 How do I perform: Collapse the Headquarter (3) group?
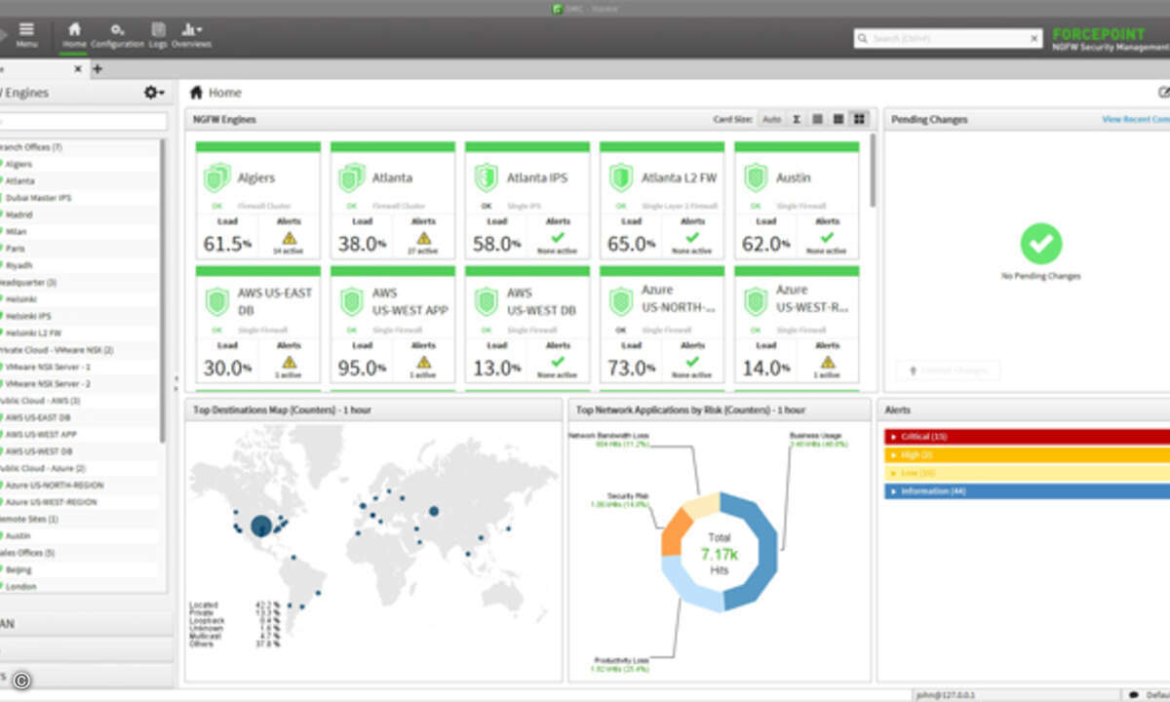(27, 282)
